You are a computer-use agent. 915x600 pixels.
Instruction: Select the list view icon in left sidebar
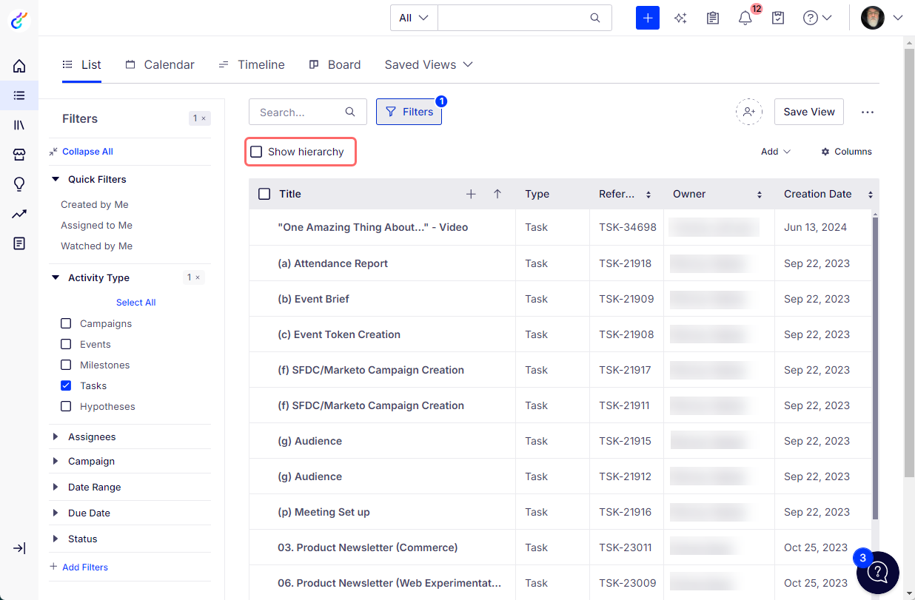tap(19, 95)
